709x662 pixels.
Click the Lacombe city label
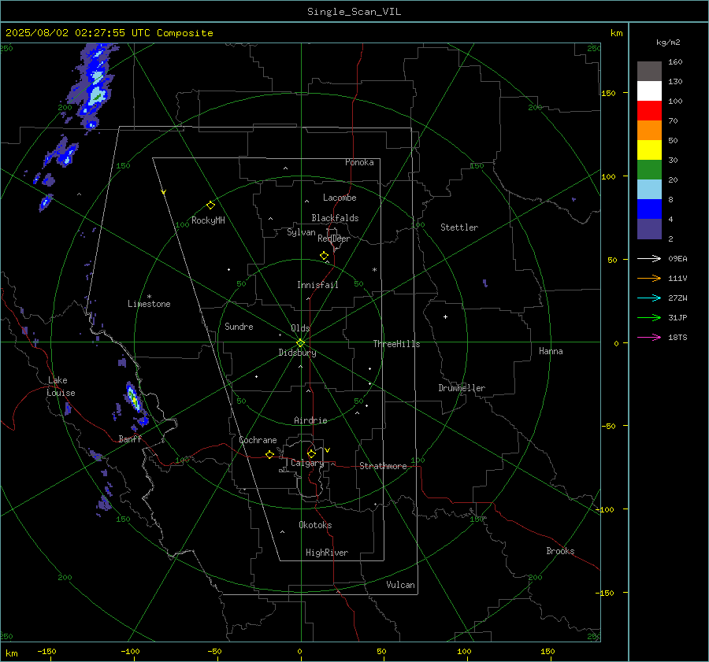340,198
